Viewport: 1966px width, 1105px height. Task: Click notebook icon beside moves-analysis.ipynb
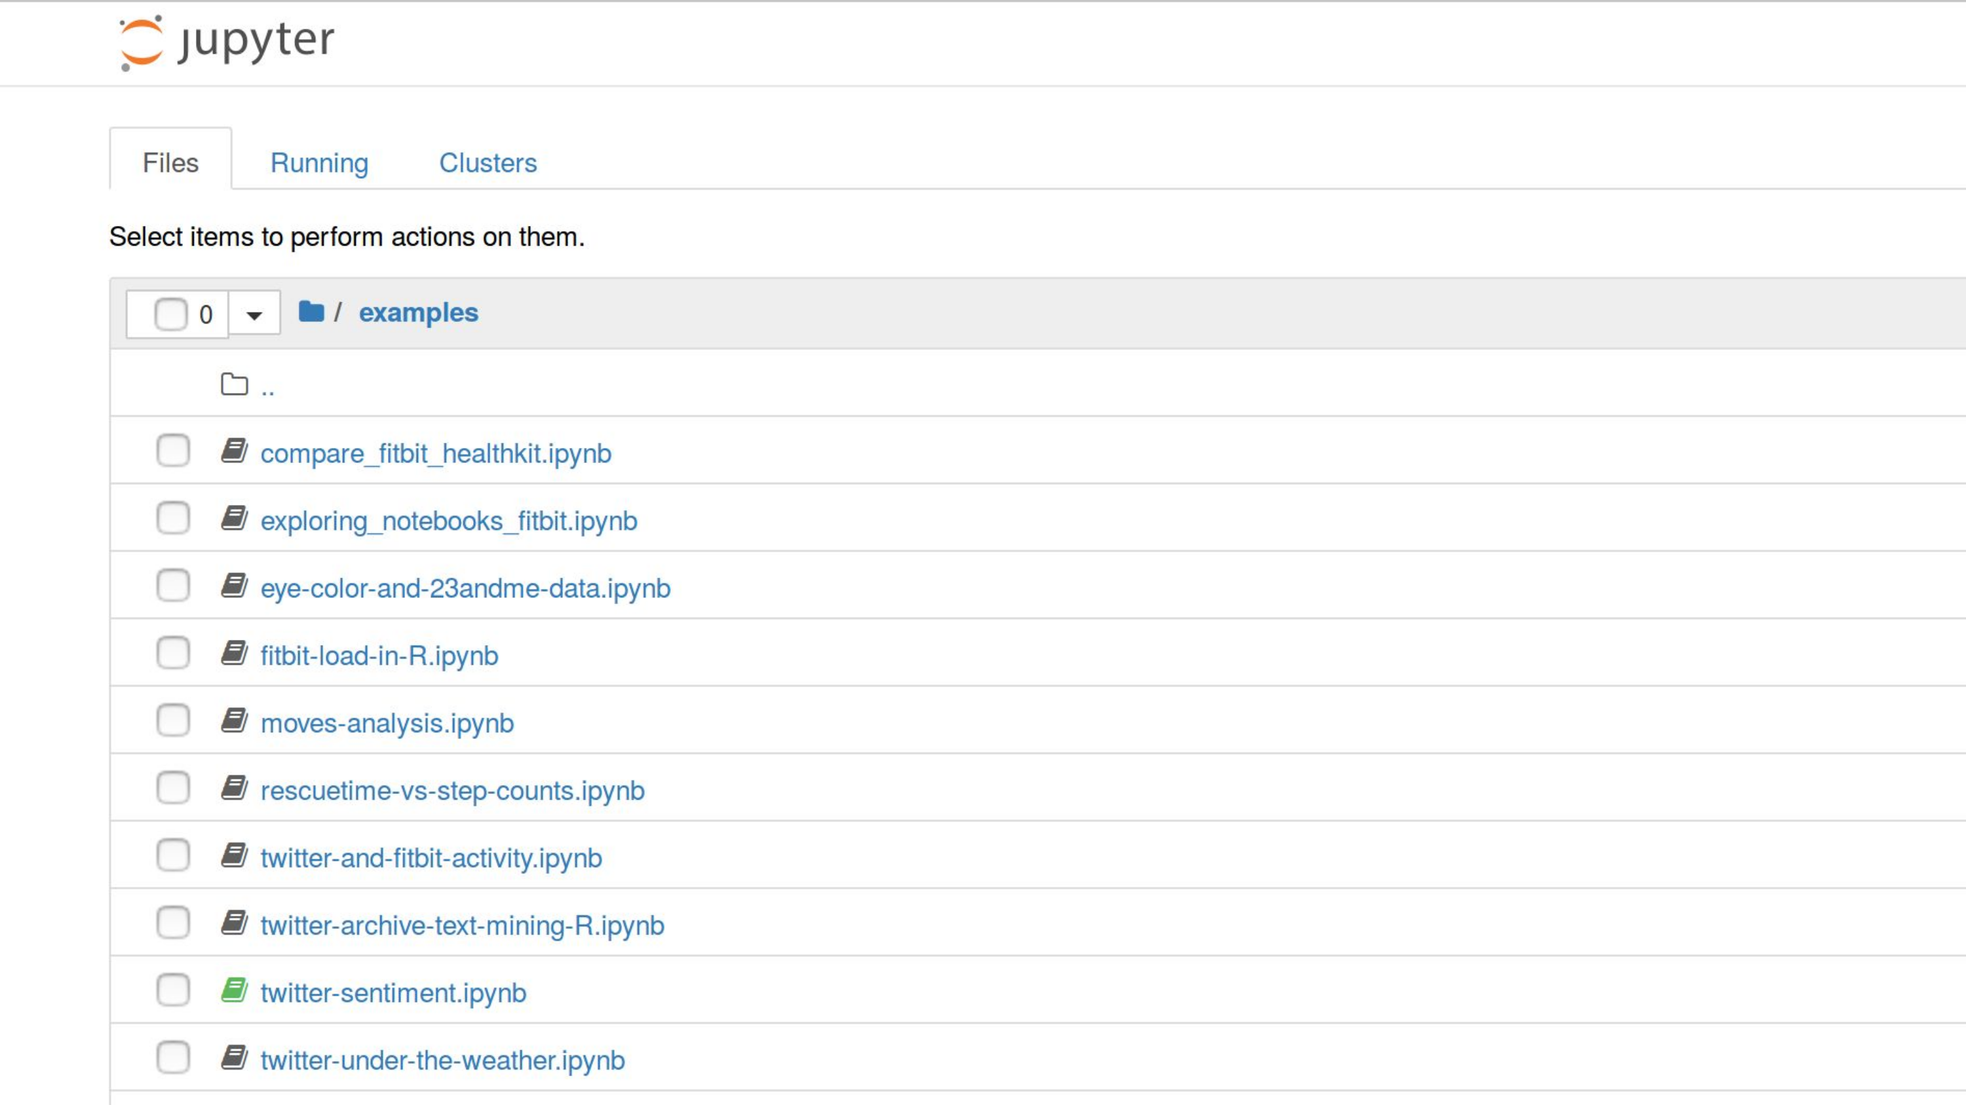(x=235, y=721)
